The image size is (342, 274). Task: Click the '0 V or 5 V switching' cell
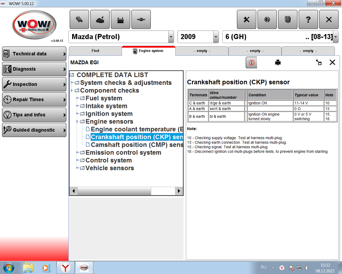point(308,116)
